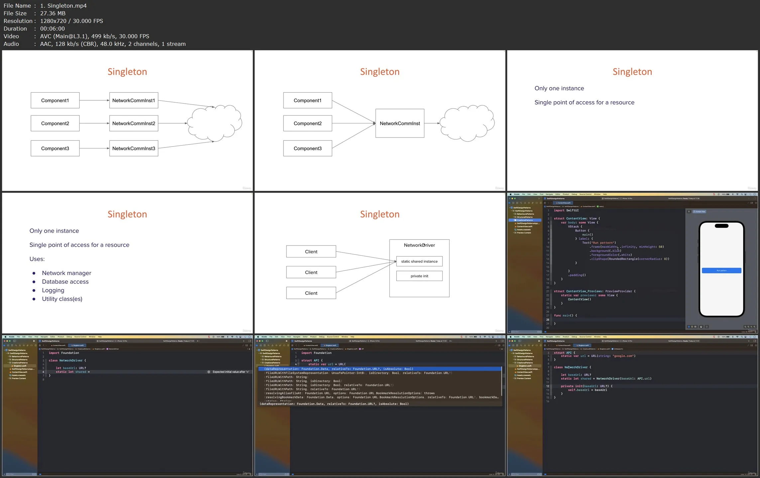Toggle navigator sidebar in google.com code frame
This screenshot has height=478, width=760.
(x=520, y=341)
